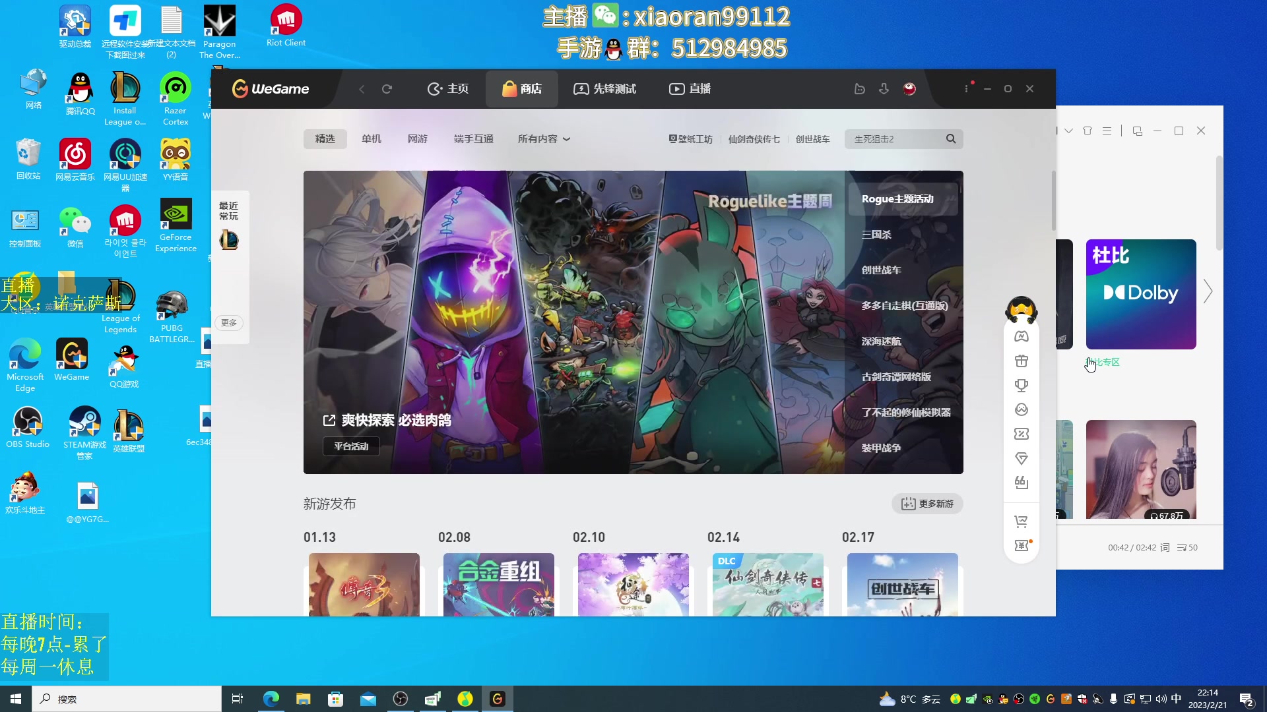Open the Riot Client desktop shortcut
Viewport: 1267px width, 712px height.
click(286, 26)
